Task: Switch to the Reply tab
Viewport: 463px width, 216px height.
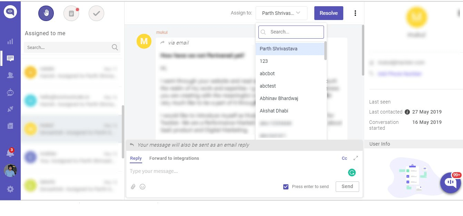Action: coord(136,158)
